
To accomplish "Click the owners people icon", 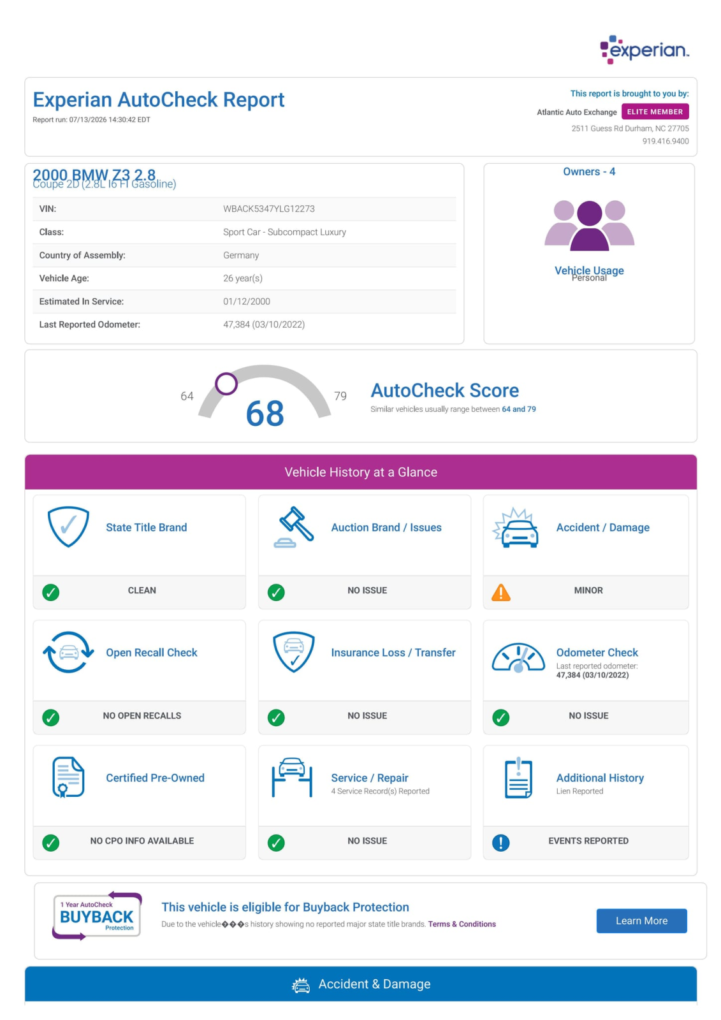I will [589, 226].
